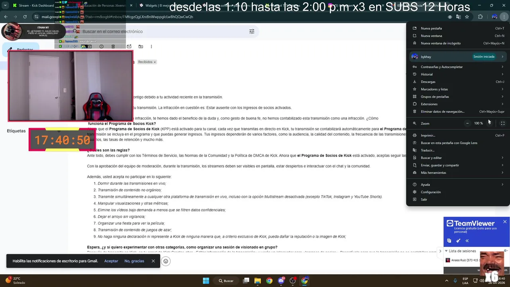Expand Contraseñas y Autocompletar submenu
The image size is (510, 287).
pos(458,67)
